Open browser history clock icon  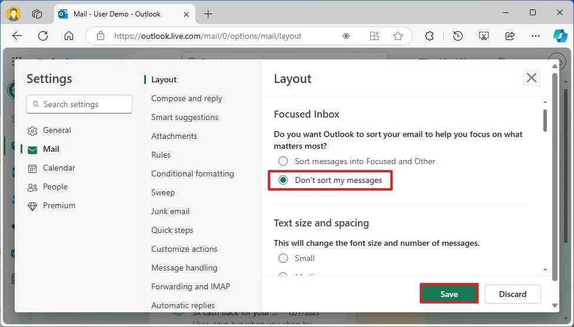pyautogui.click(x=458, y=36)
